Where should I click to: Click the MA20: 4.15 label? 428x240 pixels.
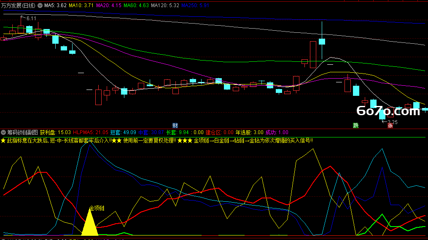coord(109,5)
